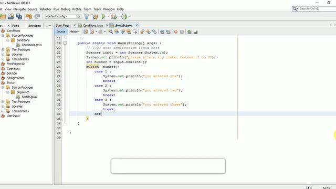Minimize the Projects panel group
Viewport: 336px width, 189px height.
[x=50, y=26]
